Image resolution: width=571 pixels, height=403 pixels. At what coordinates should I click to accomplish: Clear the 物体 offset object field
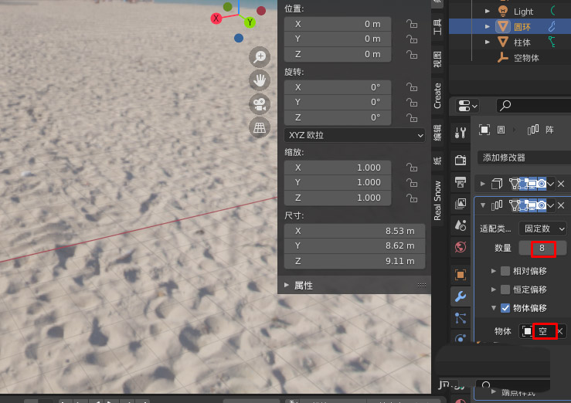tap(560, 331)
